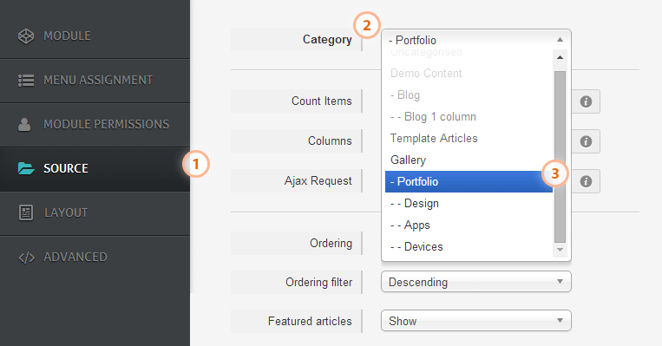Image resolution: width=662 pixels, height=346 pixels.
Task: Choose the Apps subcategory option
Action: click(469, 225)
